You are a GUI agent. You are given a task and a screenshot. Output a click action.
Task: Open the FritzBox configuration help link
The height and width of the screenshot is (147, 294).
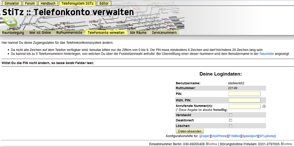(x=234, y=136)
